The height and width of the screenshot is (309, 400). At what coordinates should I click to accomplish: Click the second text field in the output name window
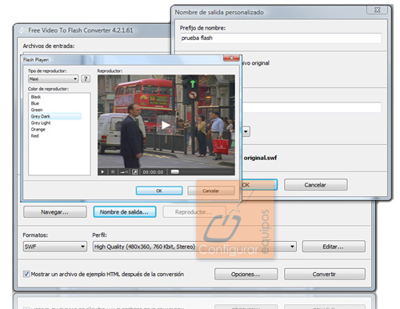(x=312, y=107)
